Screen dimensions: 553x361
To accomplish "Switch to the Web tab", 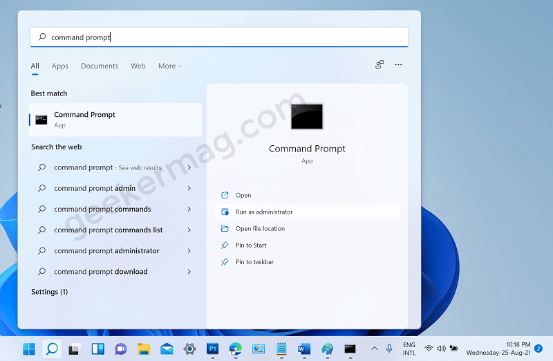I will [x=138, y=66].
